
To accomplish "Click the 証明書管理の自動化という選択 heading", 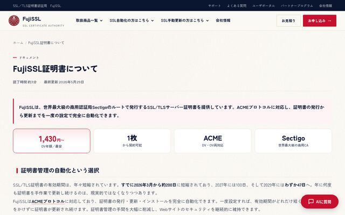I will 60,170.
